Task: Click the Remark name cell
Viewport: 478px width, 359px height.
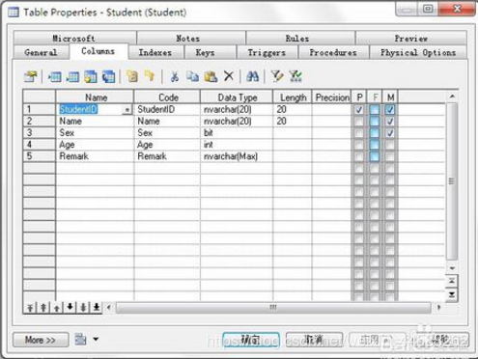Action: [x=95, y=156]
